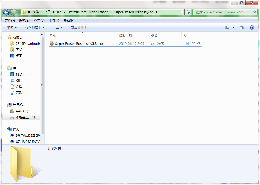Select Super Eraser Business v5.8.exe file

coord(125,44)
